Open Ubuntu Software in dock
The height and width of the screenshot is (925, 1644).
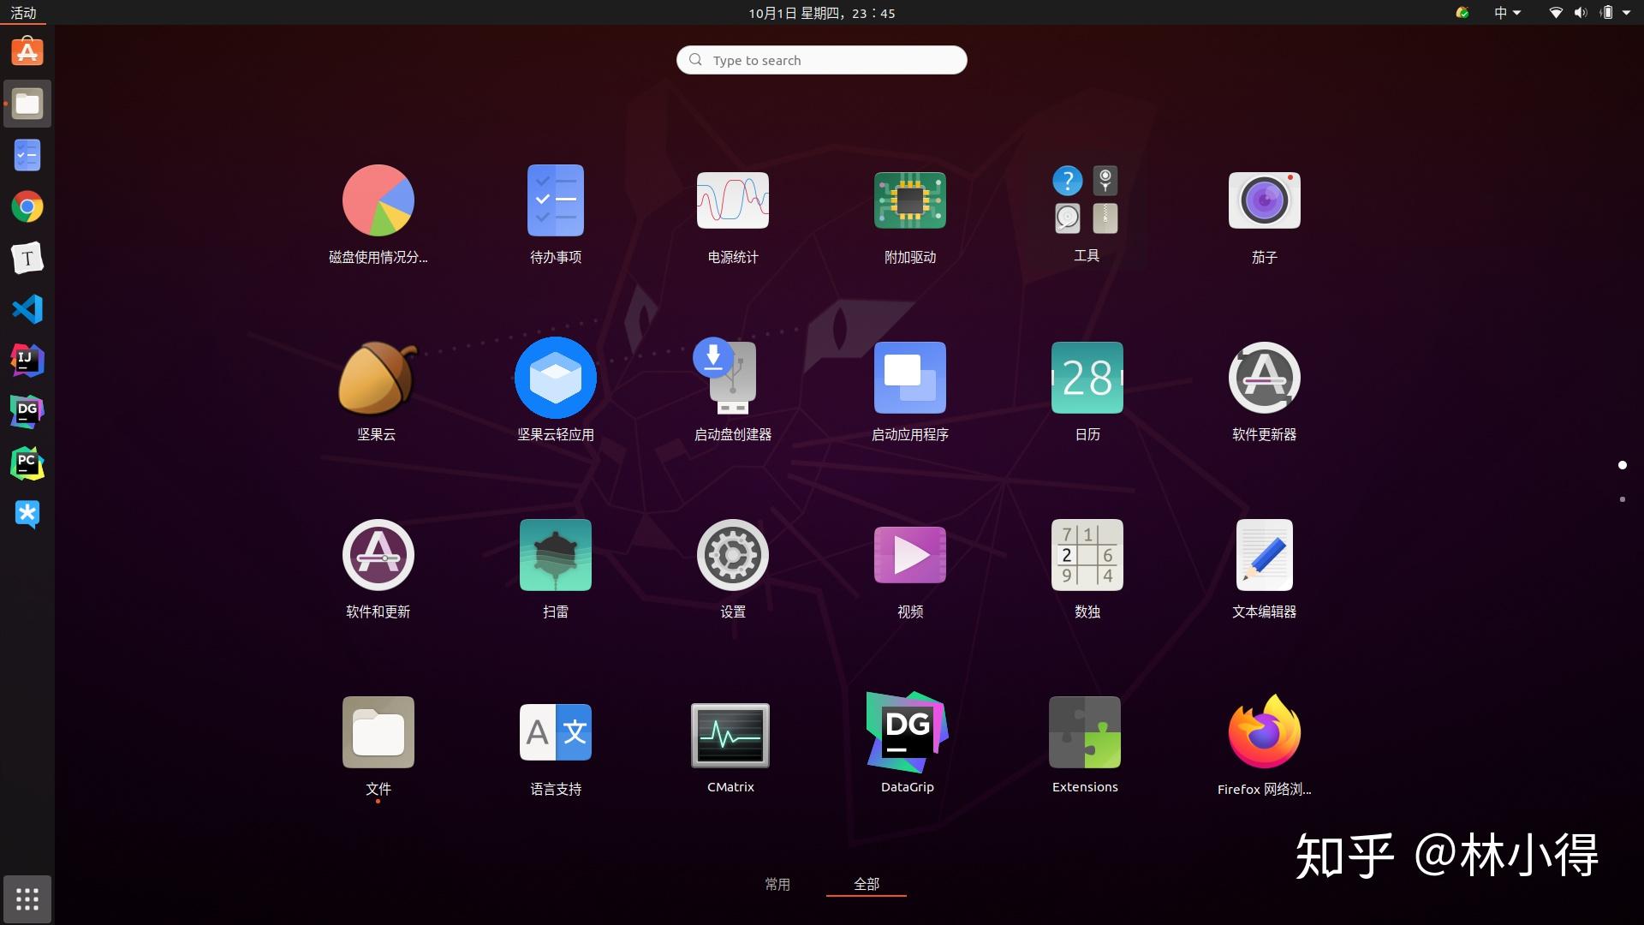point(27,52)
